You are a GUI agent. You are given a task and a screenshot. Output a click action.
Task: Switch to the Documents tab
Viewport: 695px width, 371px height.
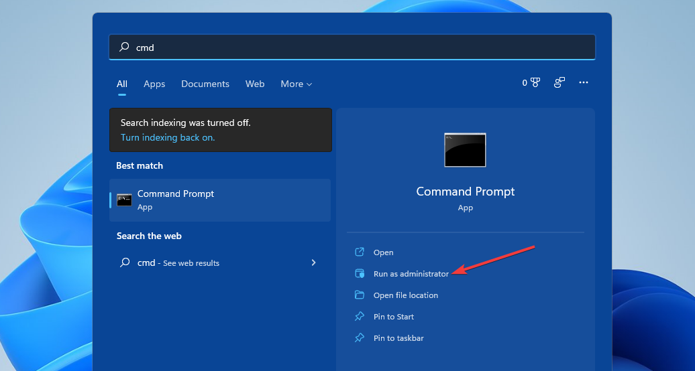click(x=205, y=84)
